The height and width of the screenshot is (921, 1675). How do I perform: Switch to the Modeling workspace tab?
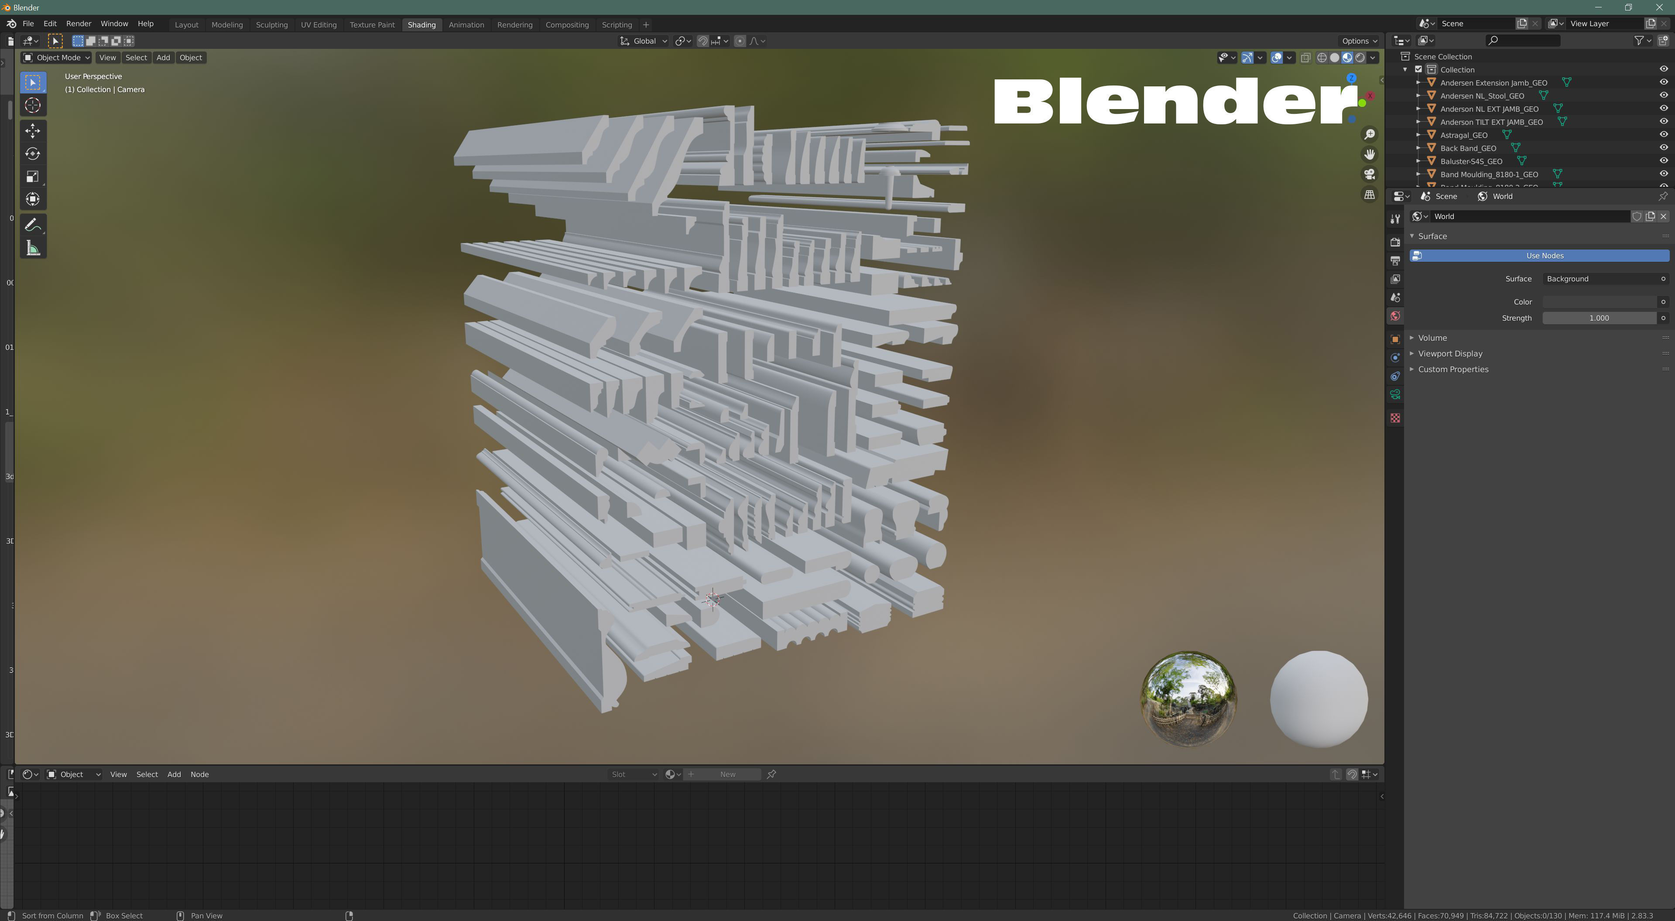(x=227, y=25)
